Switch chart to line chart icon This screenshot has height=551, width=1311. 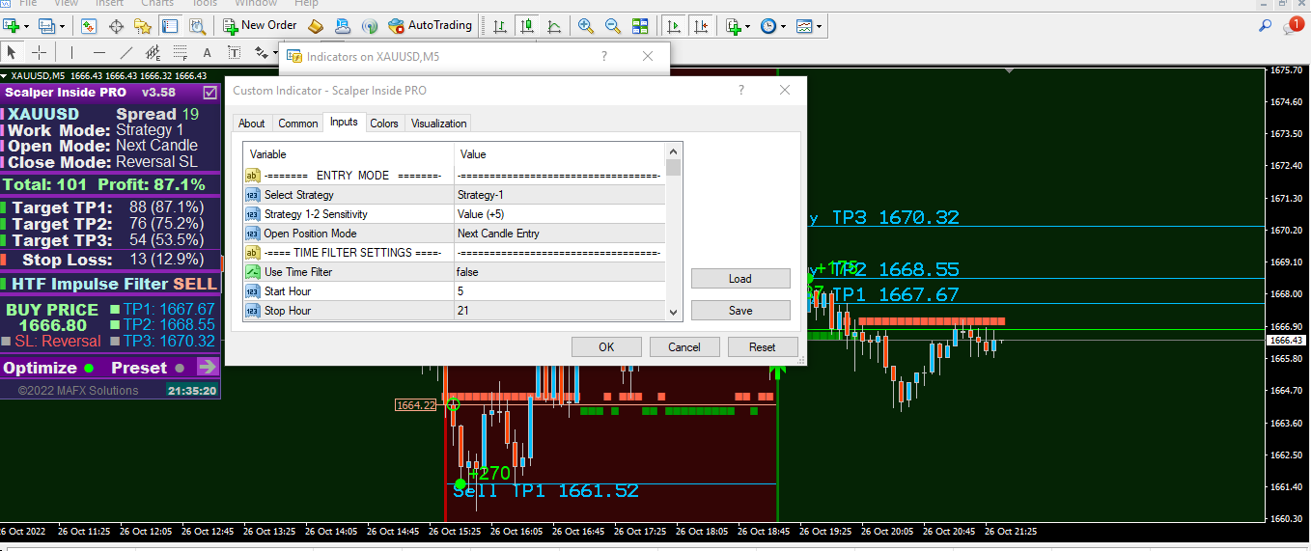pos(553,26)
